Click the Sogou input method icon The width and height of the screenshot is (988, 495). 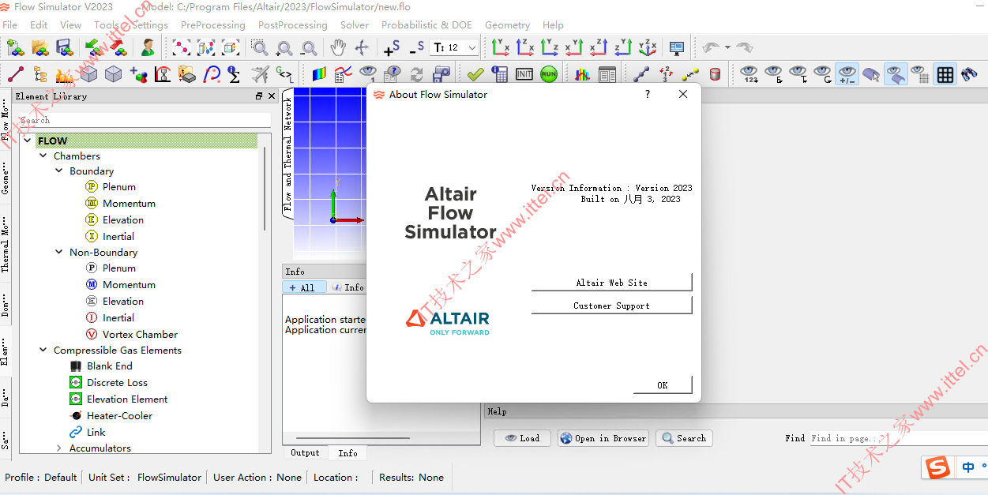point(937,467)
